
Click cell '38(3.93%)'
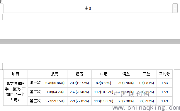[146, 101]
